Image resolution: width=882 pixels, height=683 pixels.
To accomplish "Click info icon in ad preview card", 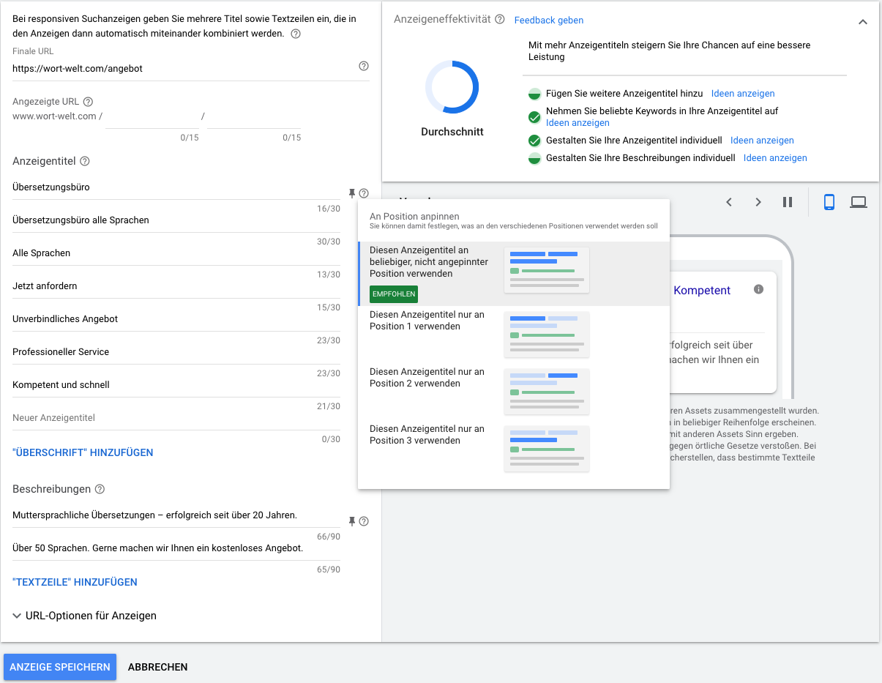I will pyautogui.click(x=758, y=289).
